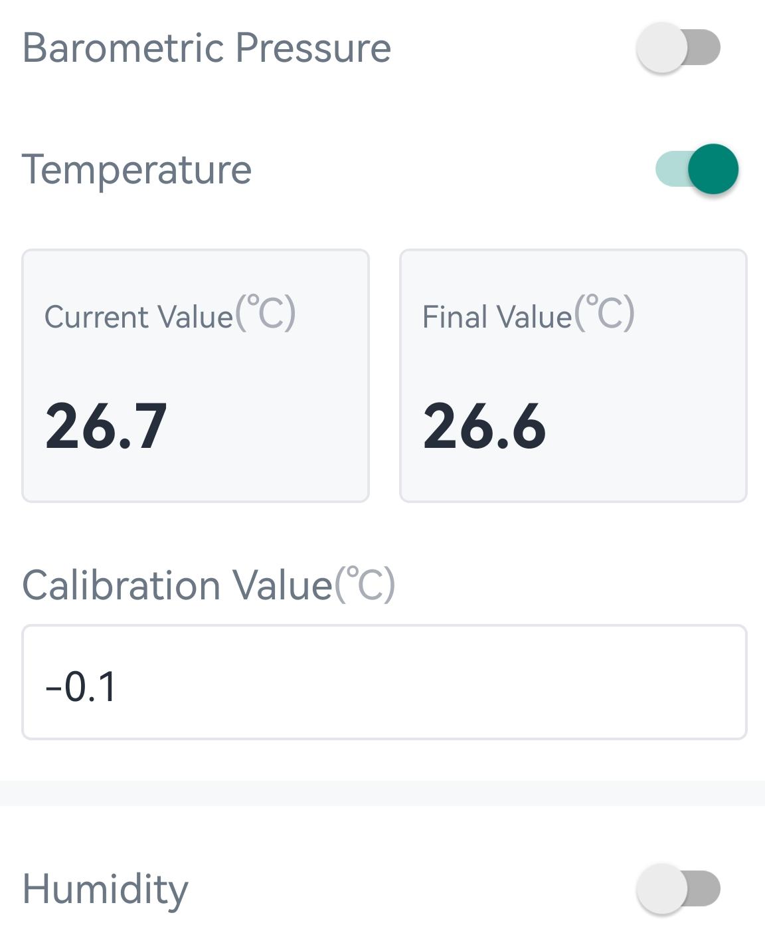Screen dimensions: 765x925
Task: Tap the Temperature section label
Action: (137, 169)
